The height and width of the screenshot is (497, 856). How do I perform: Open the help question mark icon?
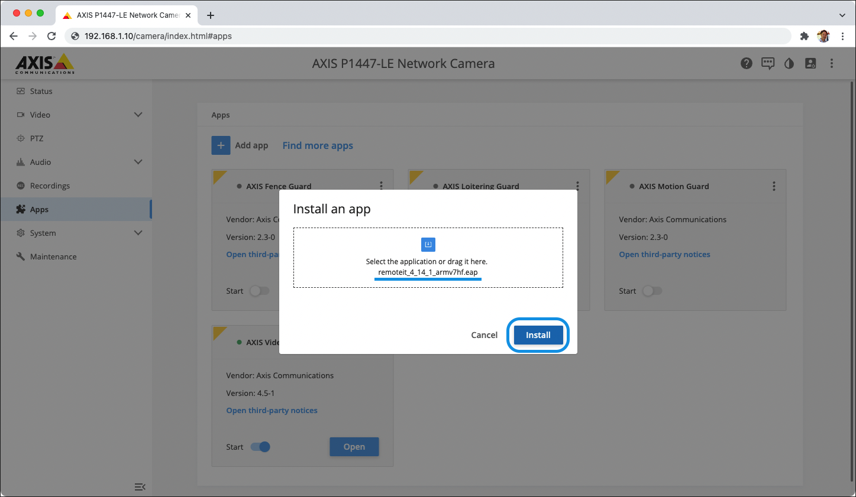747,63
